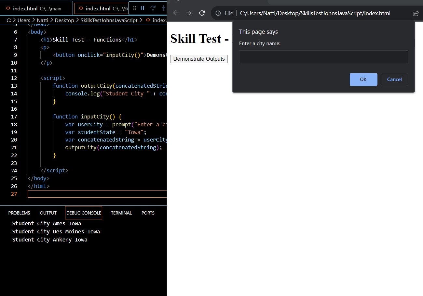The image size is (423, 296).
Task: Select the Step Into debug icon
Action: 163,8
